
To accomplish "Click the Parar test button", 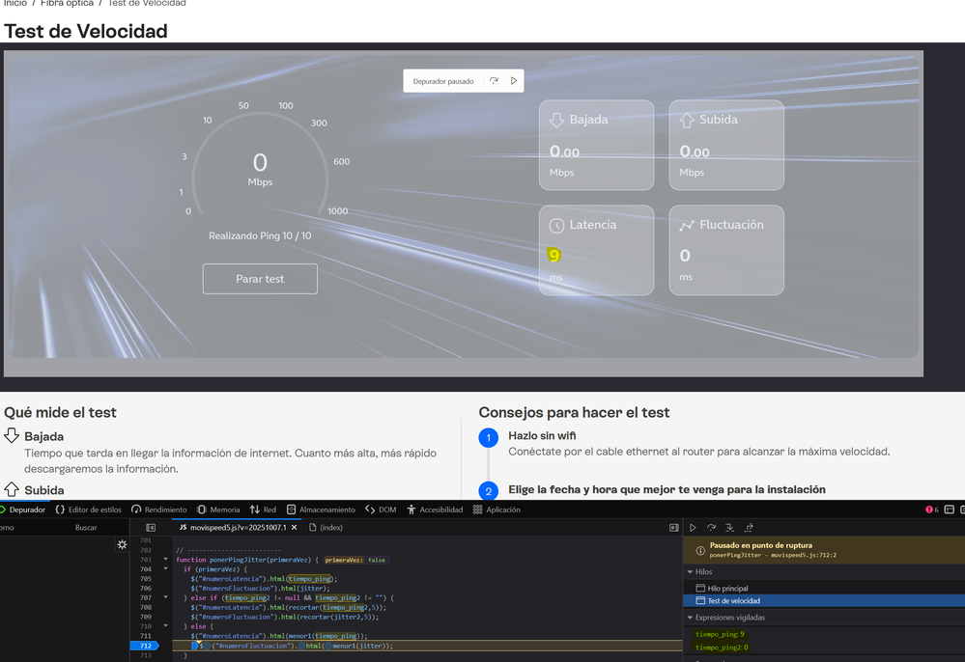I will point(260,279).
